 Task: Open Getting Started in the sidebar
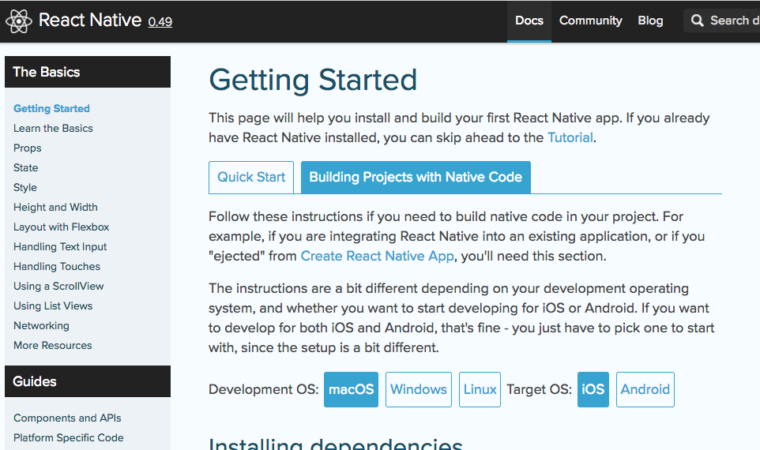click(x=51, y=108)
